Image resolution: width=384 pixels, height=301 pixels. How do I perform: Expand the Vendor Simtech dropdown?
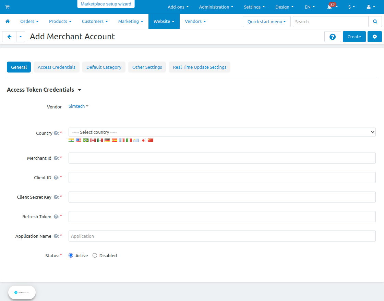click(x=78, y=106)
